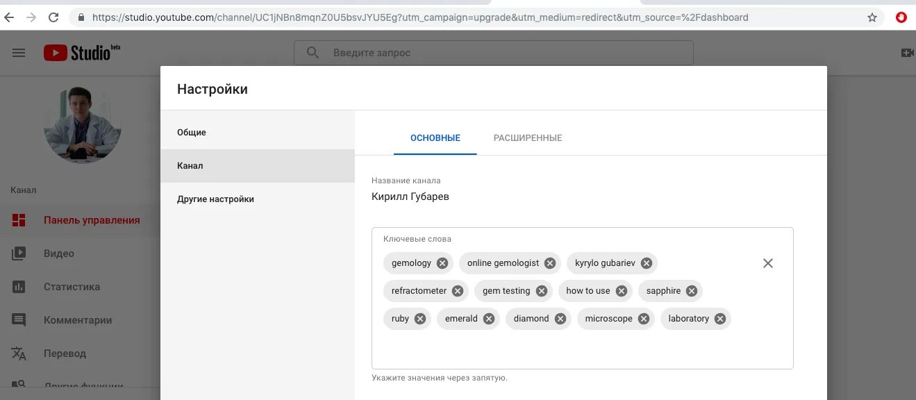
Task: Click the gemology keyword text
Action: click(x=411, y=263)
